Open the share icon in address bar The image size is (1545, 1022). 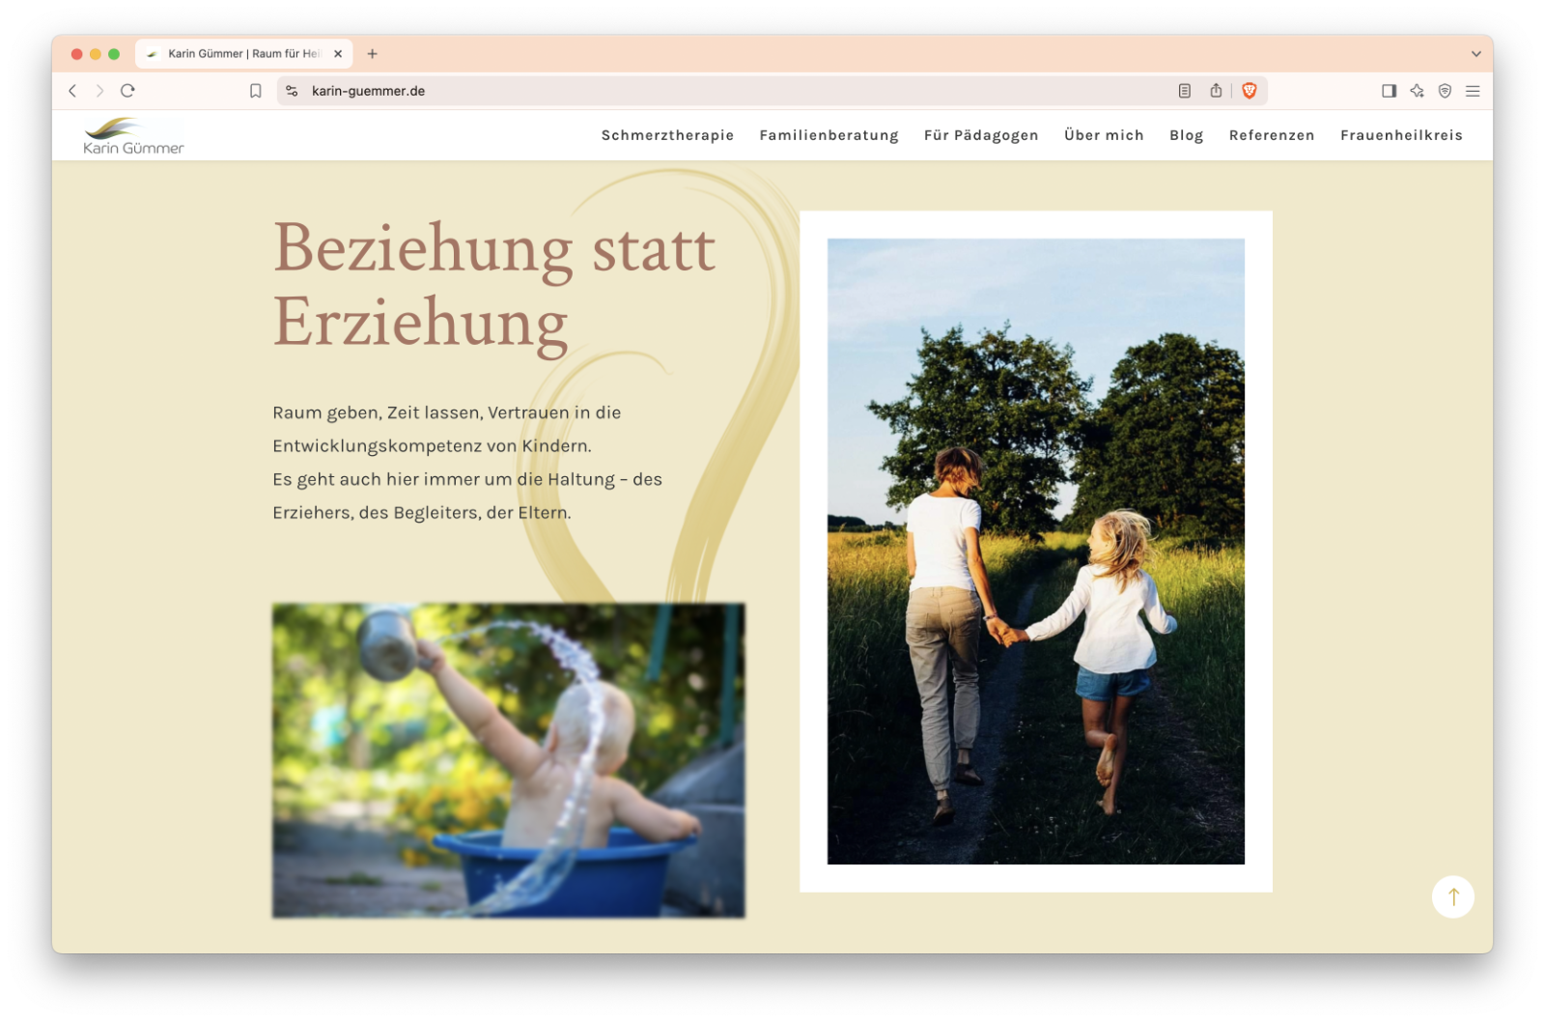coord(1216,91)
